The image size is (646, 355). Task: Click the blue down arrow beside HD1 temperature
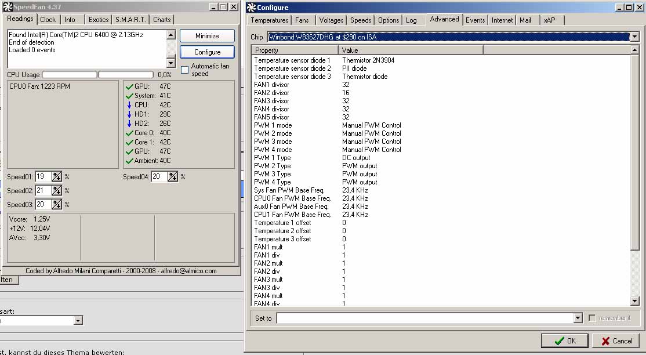click(x=129, y=114)
